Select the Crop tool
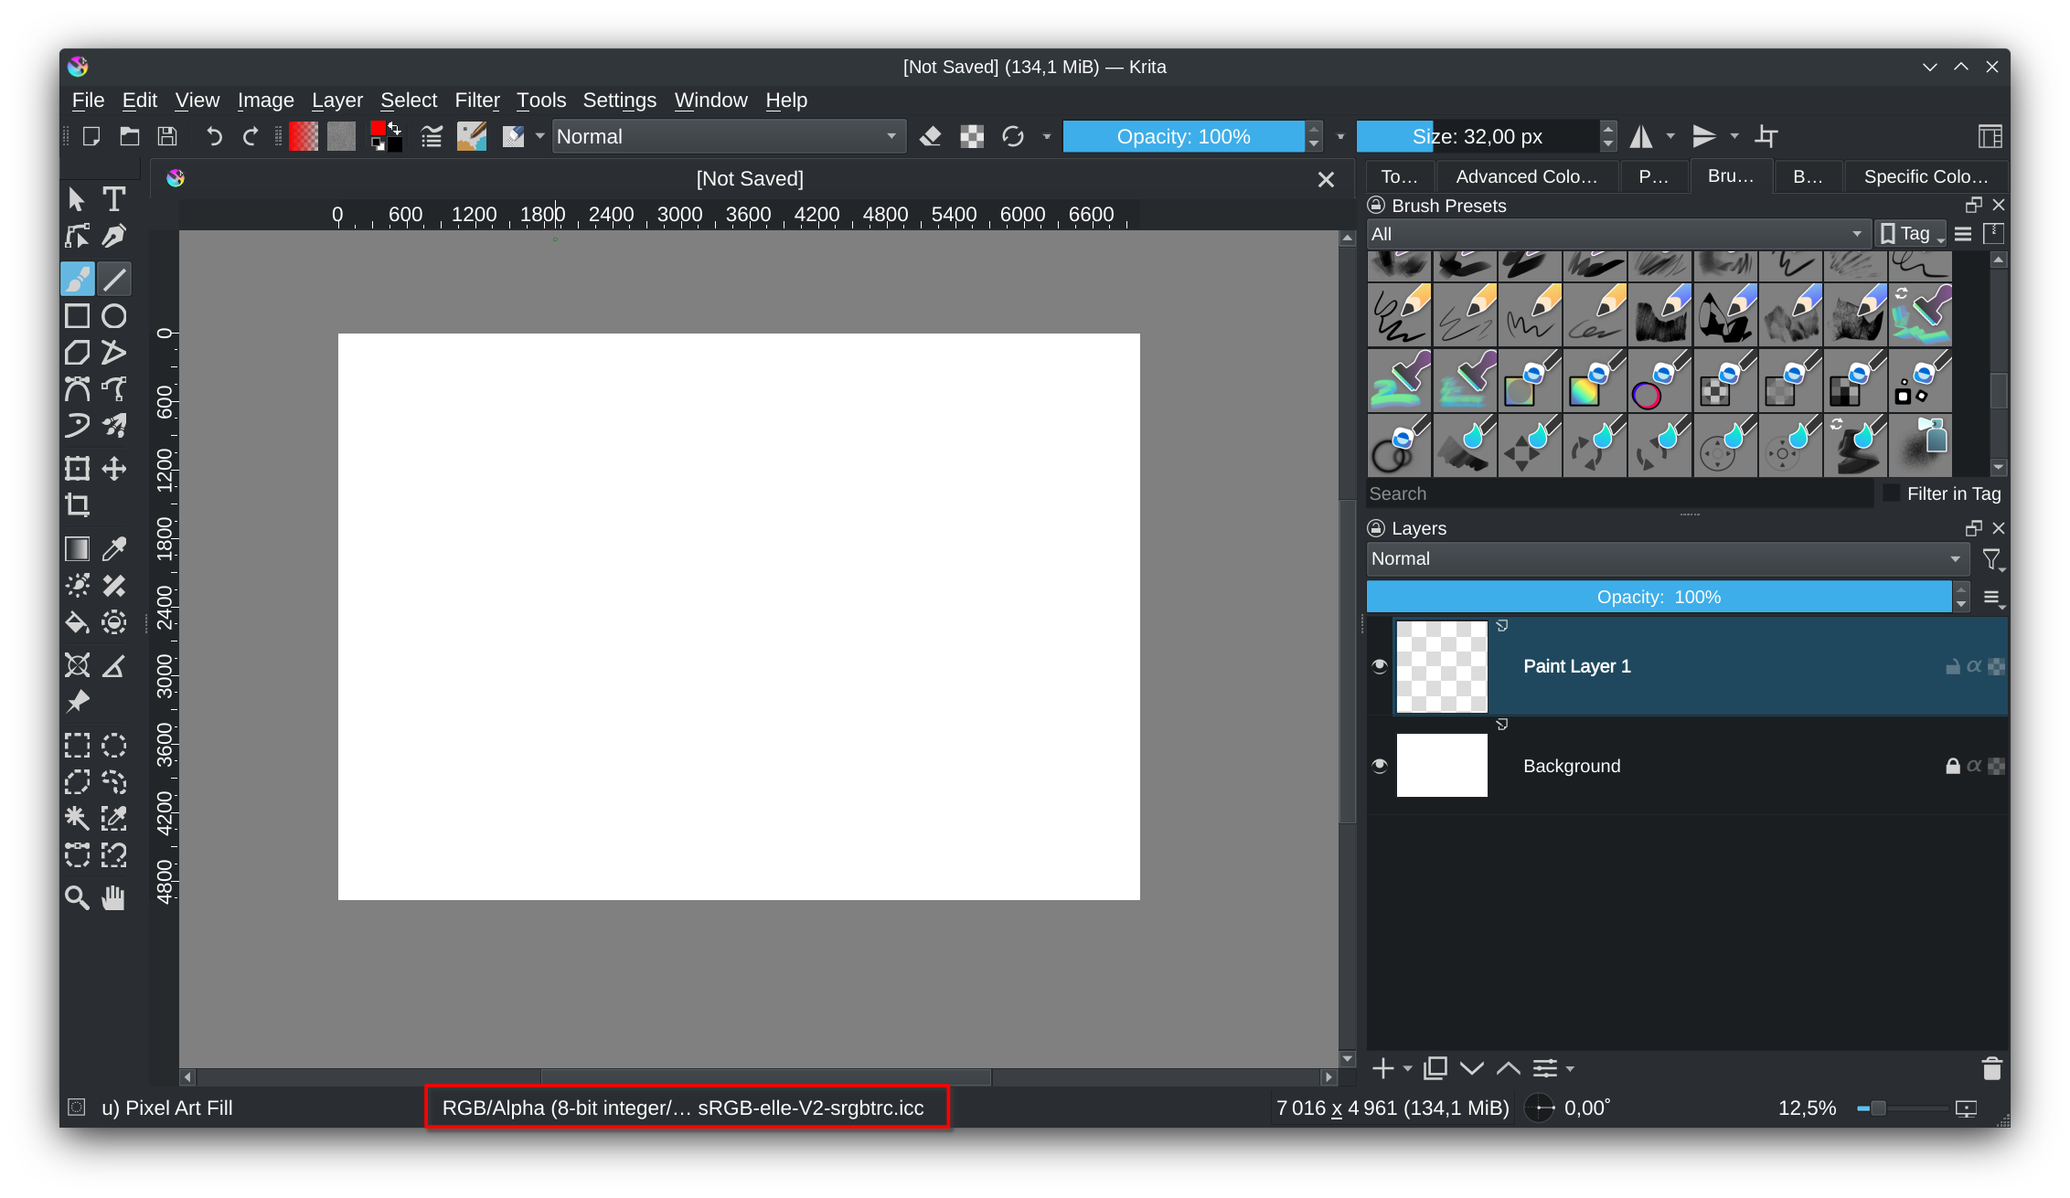The height and width of the screenshot is (1198, 2070). coord(78,505)
